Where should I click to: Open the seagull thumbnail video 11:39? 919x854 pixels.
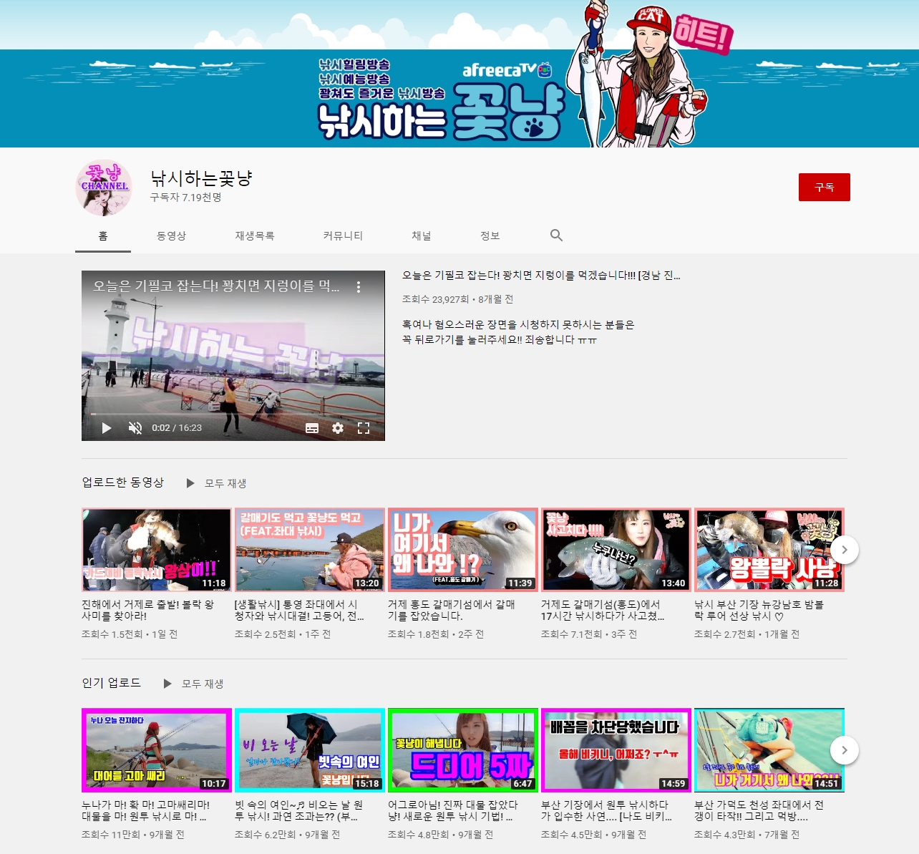pyautogui.click(x=462, y=550)
